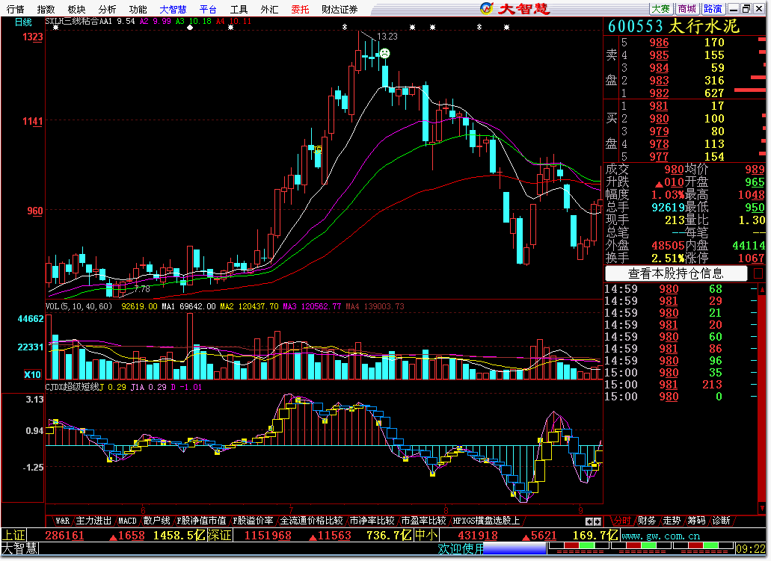Viewport: 771px width, 561px height.
Task: Click the 大赛 button in title bar
Action: point(661,9)
